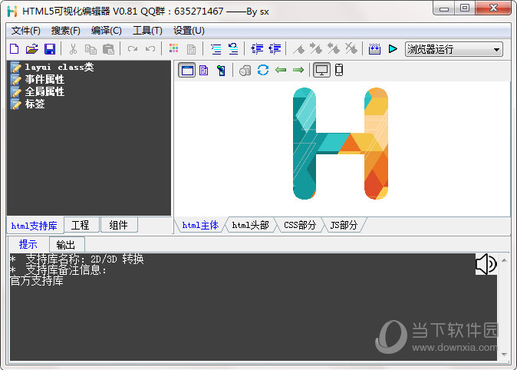Screen dimensions: 517x370
Task: Open the 浏览器运行 dropdown
Action: tap(453, 49)
